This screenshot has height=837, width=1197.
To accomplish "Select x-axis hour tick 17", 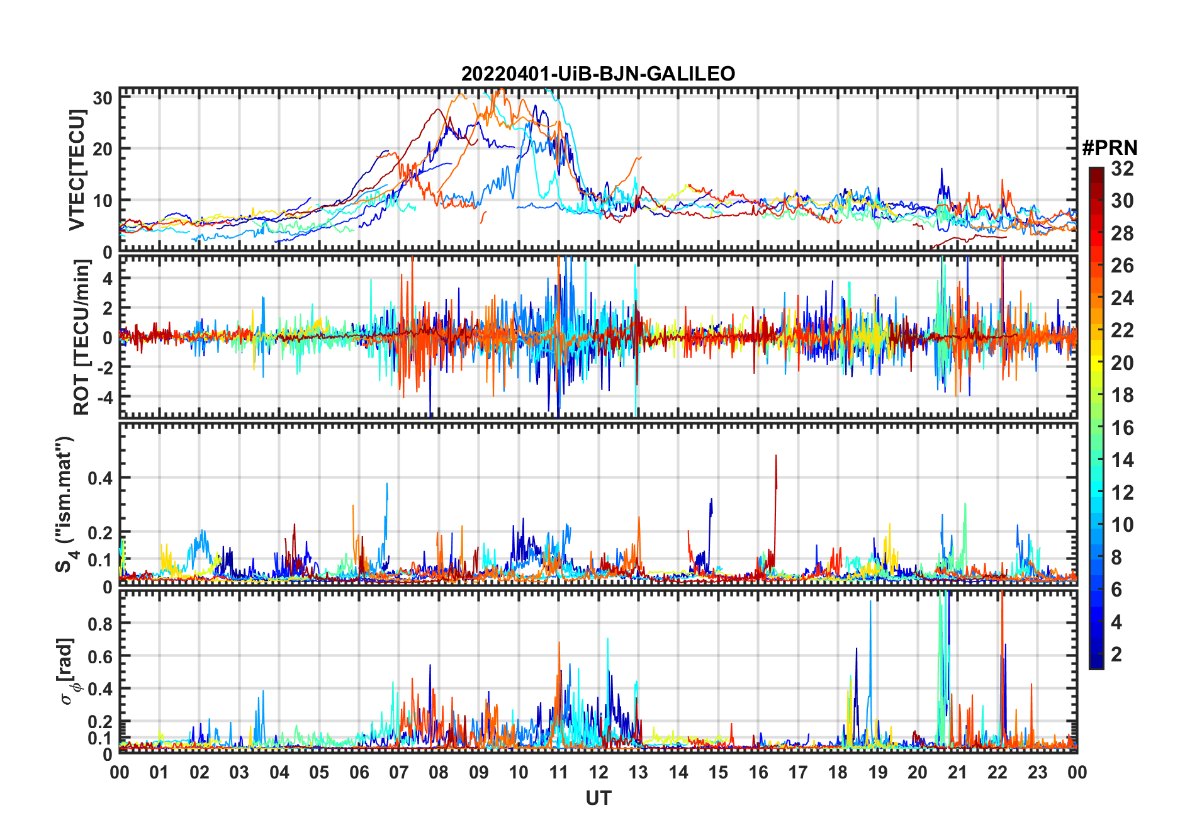I will click(x=798, y=772).
